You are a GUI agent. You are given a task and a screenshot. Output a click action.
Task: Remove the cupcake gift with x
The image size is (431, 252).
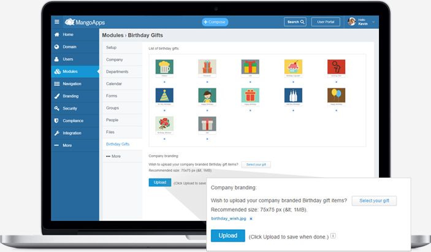[293, 82]
